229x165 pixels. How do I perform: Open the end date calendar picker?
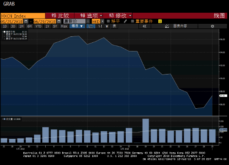(x=59, y=21)
